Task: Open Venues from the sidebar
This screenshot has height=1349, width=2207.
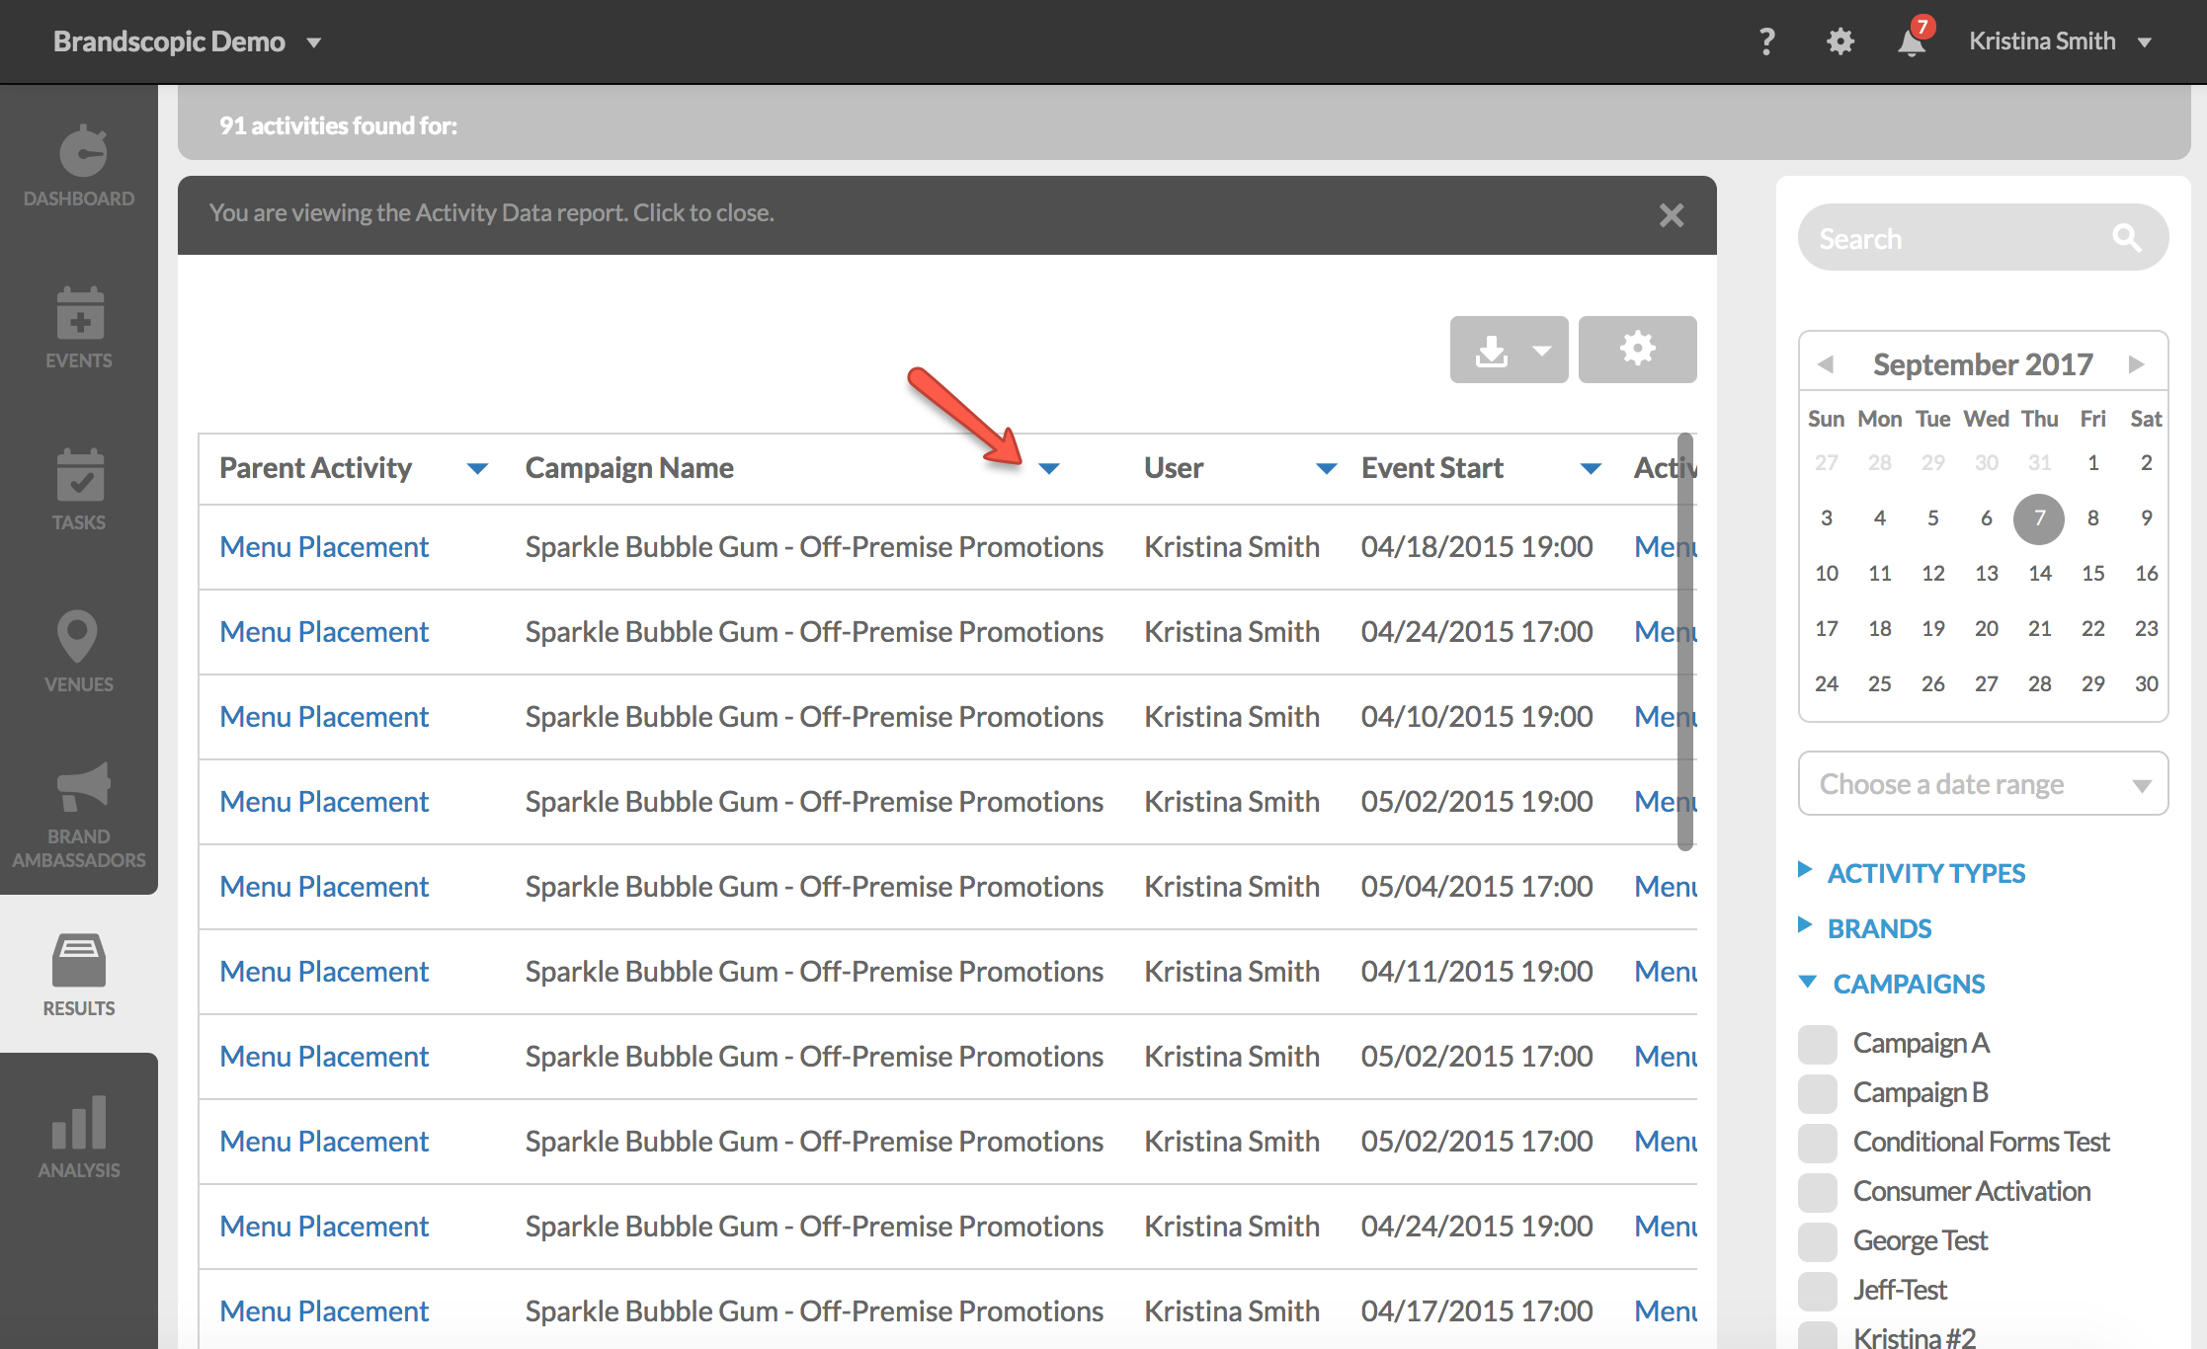Action: pyautogui.click(x=79, y=652)
